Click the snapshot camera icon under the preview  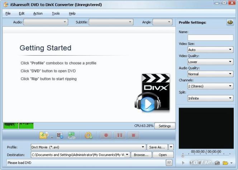pyautogui.click(x=217, y=163)
